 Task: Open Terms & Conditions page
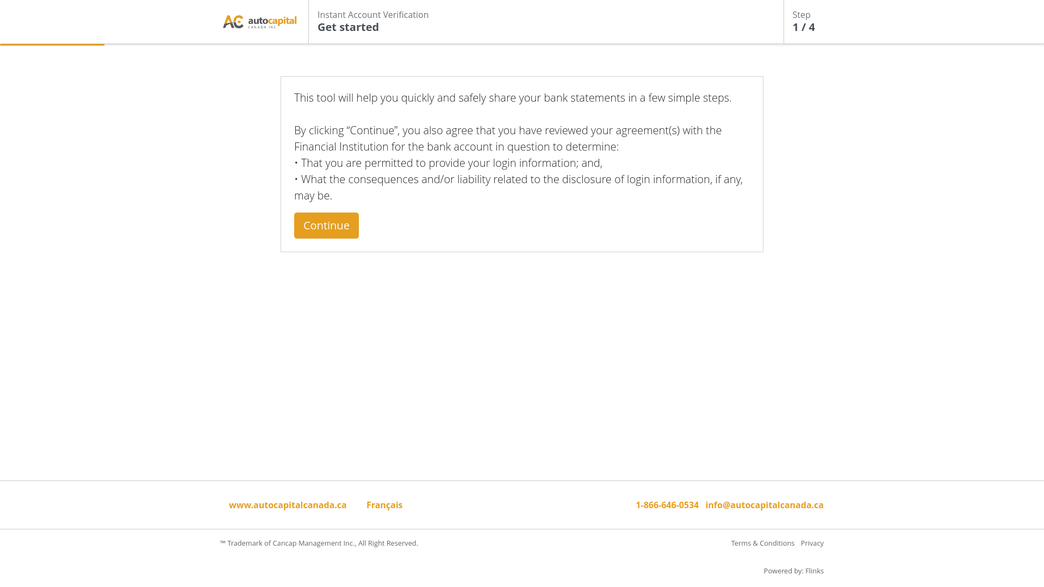tap(762, 543)
